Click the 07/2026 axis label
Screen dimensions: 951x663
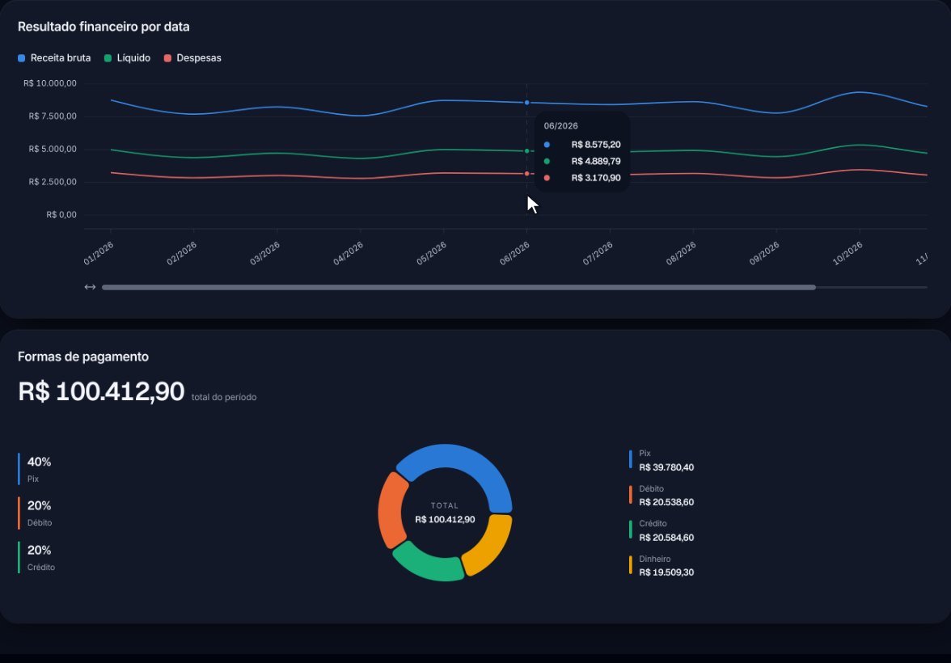click(598, 253)
